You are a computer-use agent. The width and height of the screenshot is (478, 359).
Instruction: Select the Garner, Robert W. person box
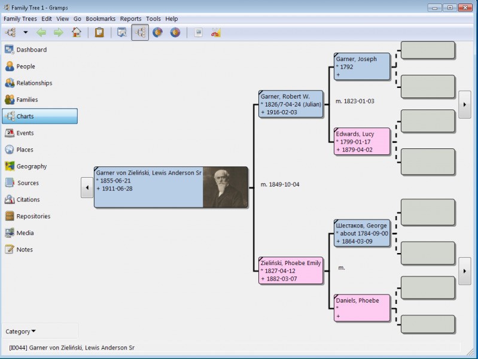[291, 104]
